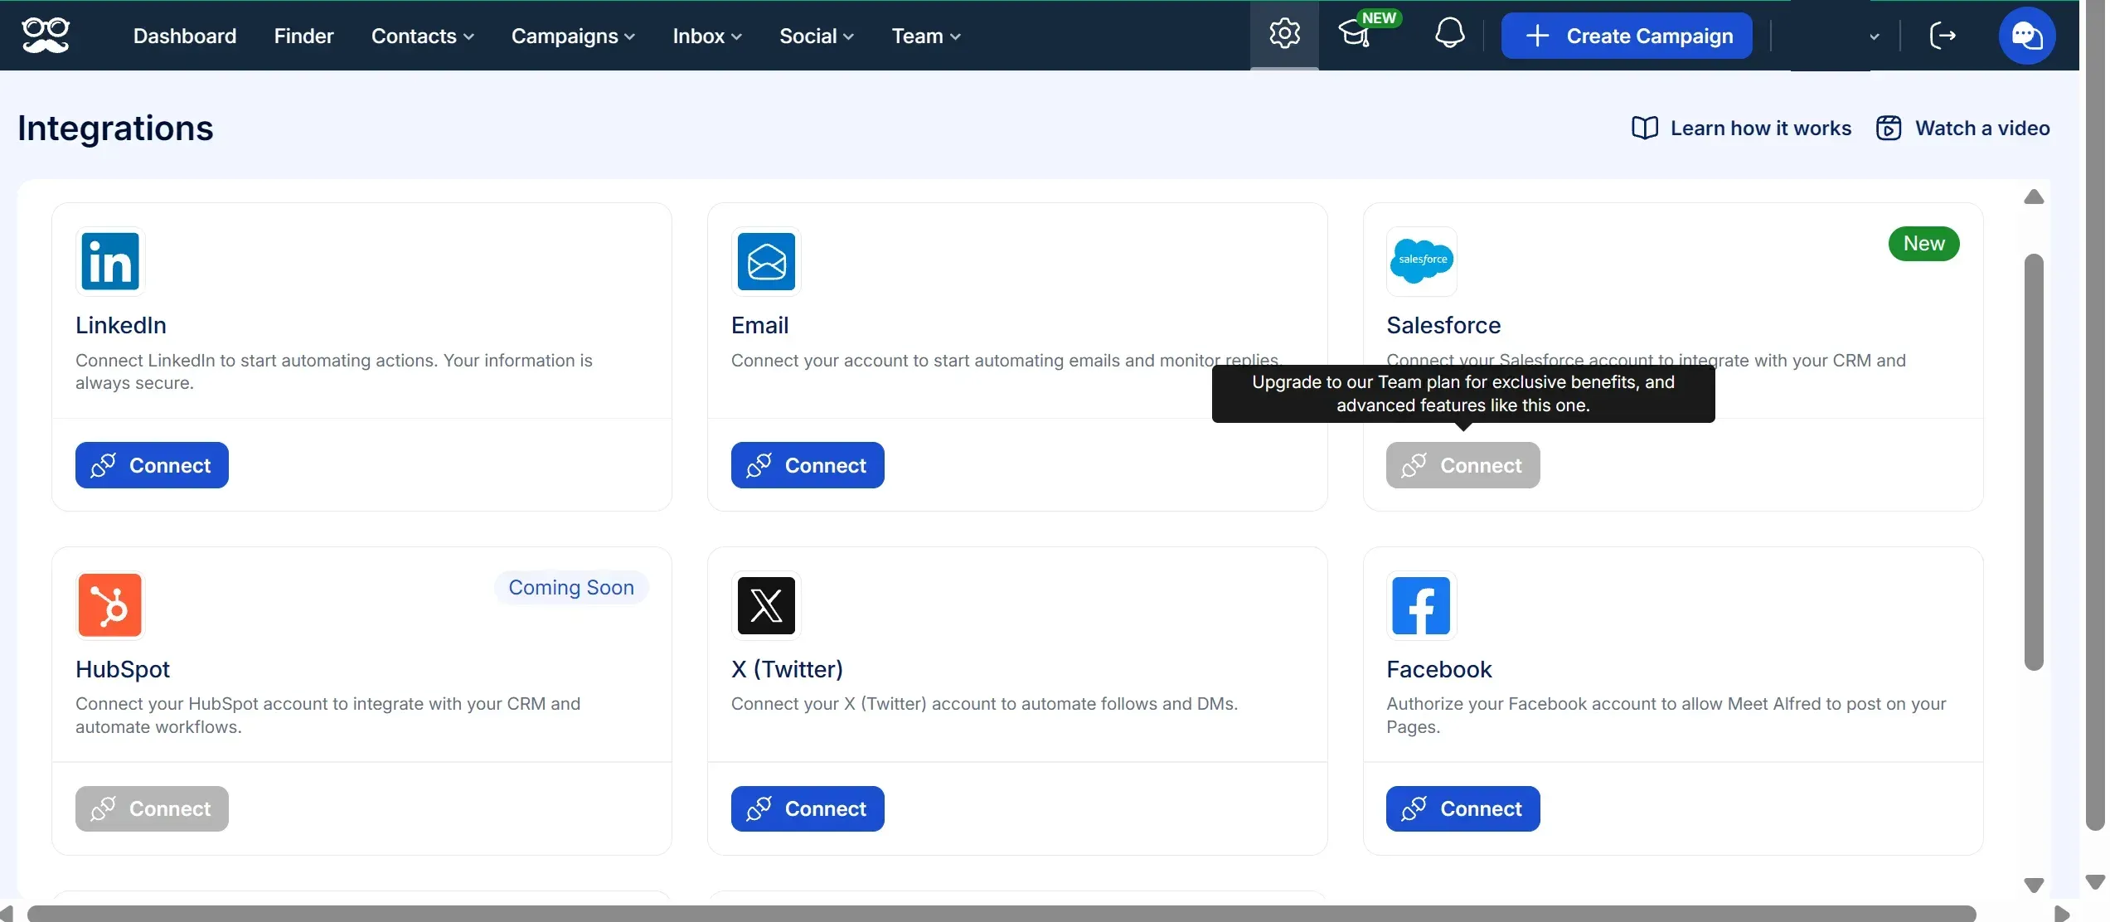Click the LinkedIn logo icon
This screenshot has height=922, width=2110.
110,261
